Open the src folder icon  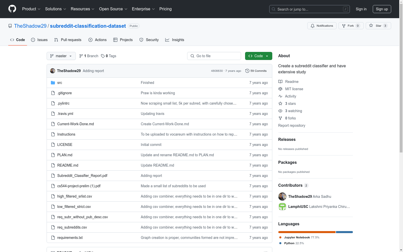point(53,83)
